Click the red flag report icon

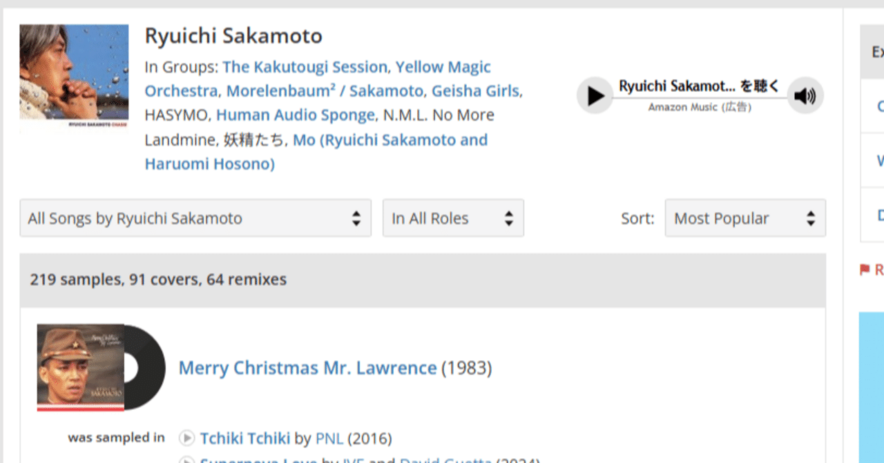click(x=865, y=270)
